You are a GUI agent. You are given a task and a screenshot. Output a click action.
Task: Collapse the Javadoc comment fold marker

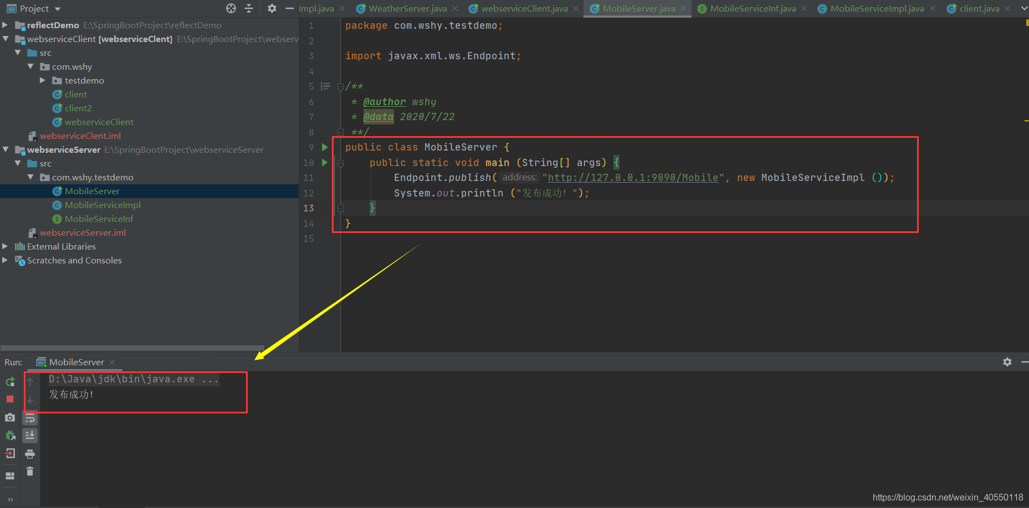coord(340,87)
